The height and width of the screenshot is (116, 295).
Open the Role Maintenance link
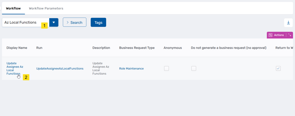click(x=131, y=69)
